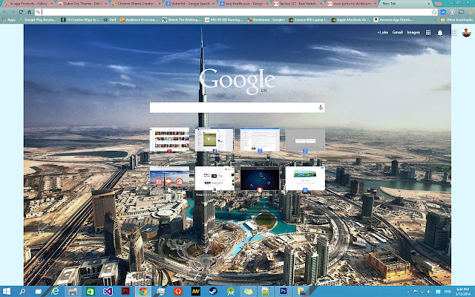Open Sticky Notes on the taskbar

249,292
